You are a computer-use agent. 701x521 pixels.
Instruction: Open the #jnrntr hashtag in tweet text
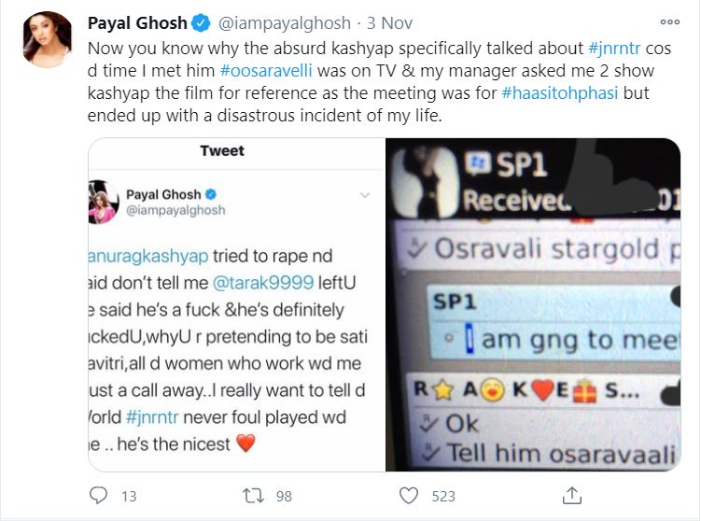point(615,49)
